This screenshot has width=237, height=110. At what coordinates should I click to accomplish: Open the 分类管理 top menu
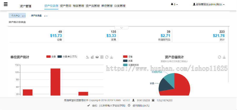[120, 6]
